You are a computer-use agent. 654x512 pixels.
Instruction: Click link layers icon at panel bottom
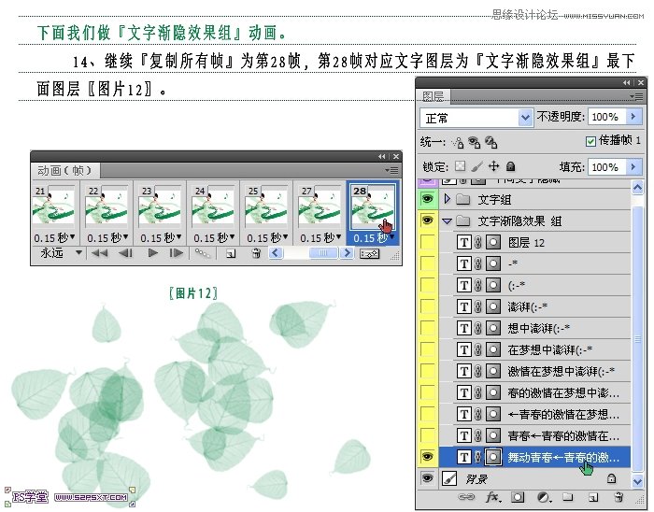point(466,496)
